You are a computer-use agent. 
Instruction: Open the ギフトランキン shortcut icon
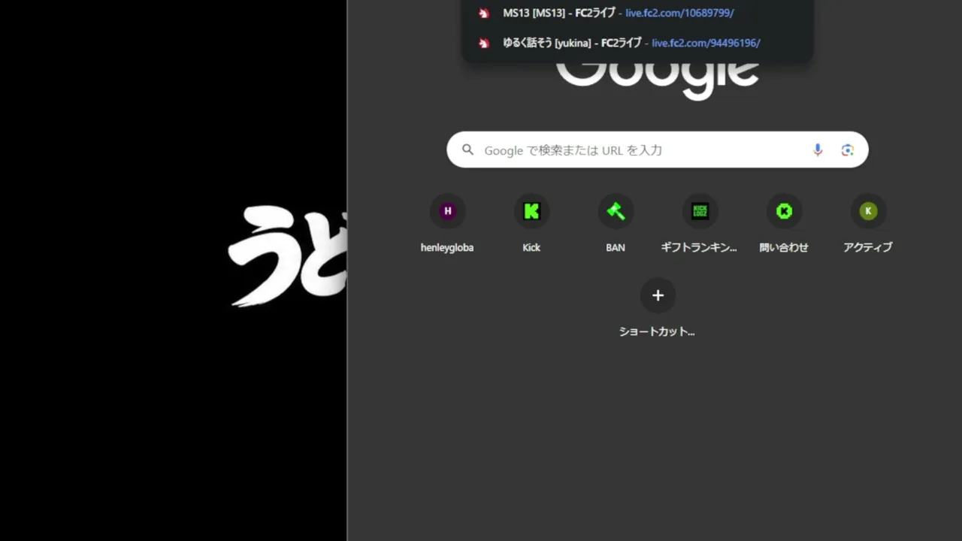(x=700, y=211)
